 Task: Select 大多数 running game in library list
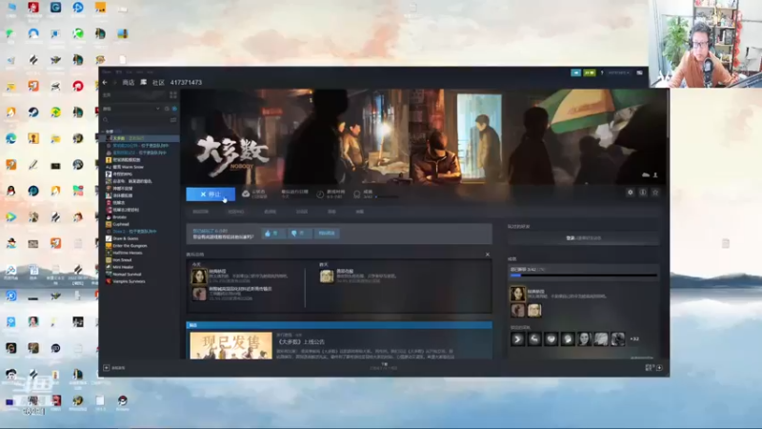click(140, 138)
